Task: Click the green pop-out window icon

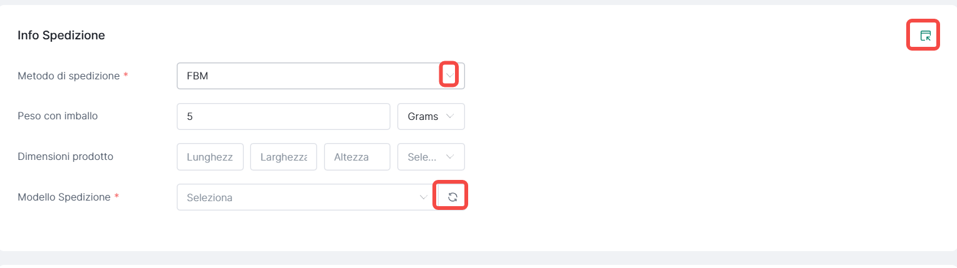Action: click(924, 36)
